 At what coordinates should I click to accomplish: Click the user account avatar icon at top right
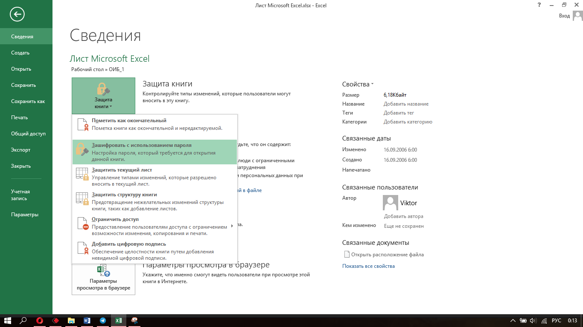[x=577, y=16]
